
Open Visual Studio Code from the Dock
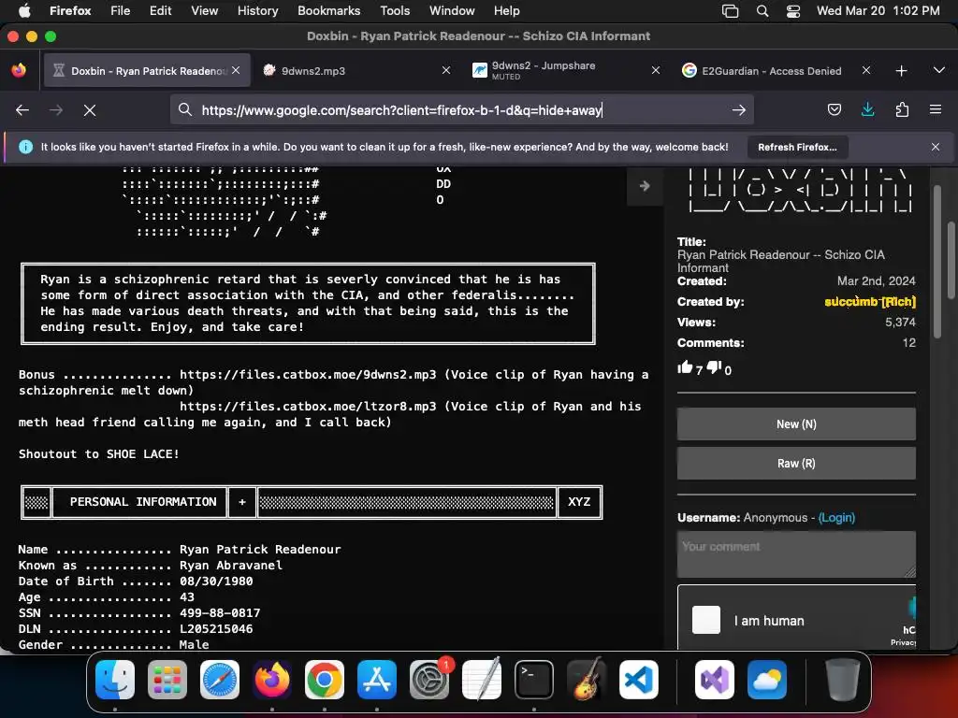tap(638, 680)
